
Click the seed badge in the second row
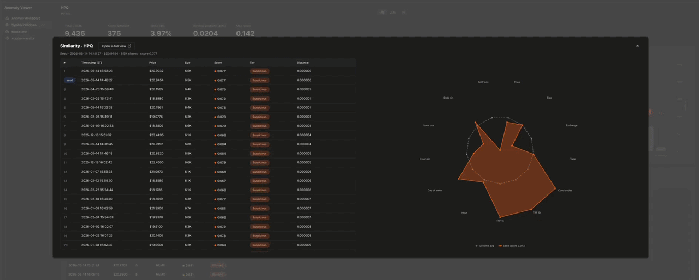click(69, 80)
